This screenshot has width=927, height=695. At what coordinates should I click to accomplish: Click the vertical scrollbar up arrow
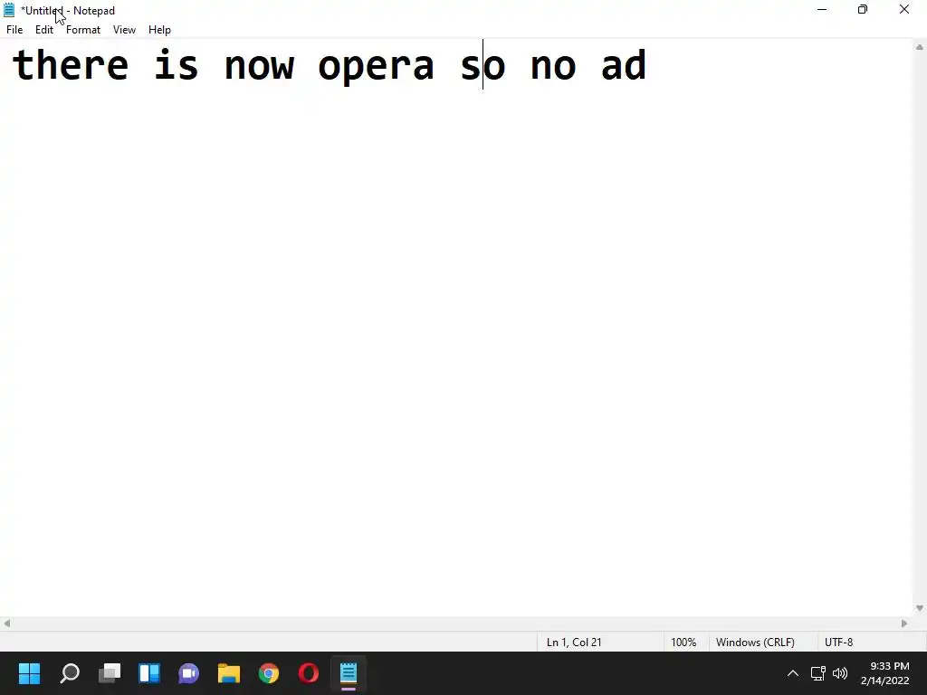(x=920, y=47)
